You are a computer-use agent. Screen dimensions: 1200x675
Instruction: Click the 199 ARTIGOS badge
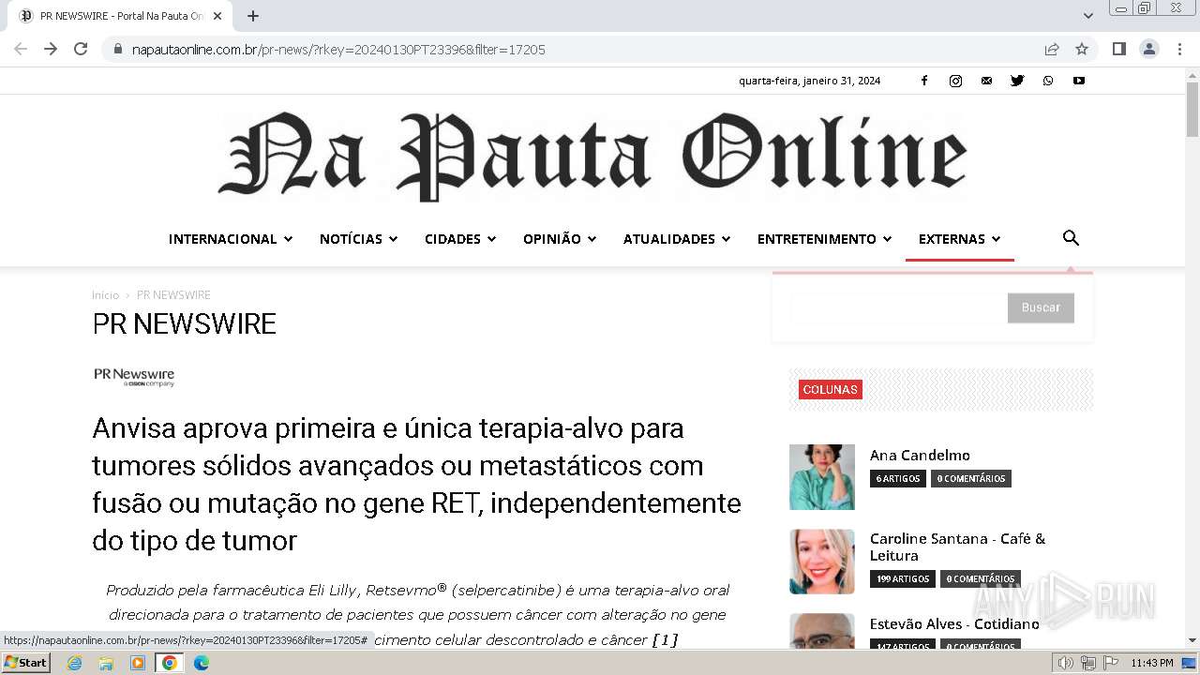[x=903, y=579]
